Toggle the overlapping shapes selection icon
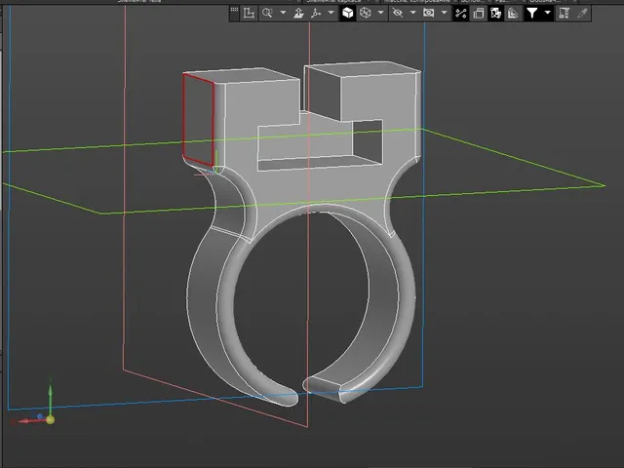This screenshot has height=468, width=624. (496, 13)
